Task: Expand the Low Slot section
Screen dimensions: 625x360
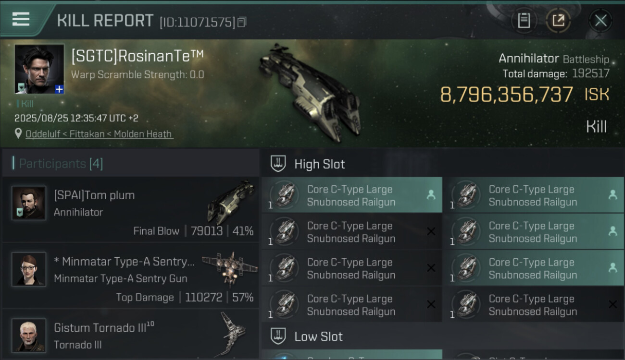Action: [x=318, y=336]
